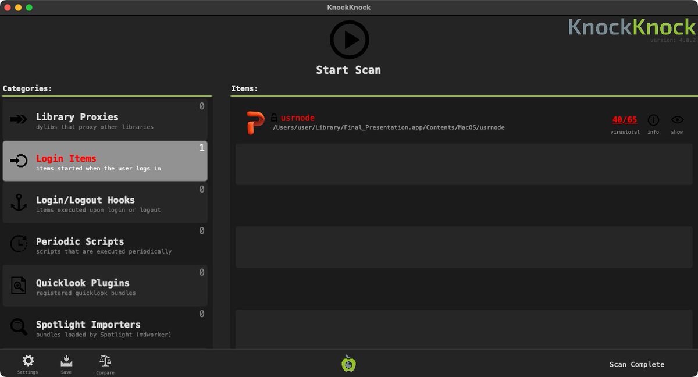Click the usrnode file path text
The image size is (698, 377).
tap(389, 127)
